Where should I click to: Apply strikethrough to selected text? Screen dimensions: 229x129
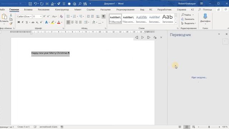[33, 22]
